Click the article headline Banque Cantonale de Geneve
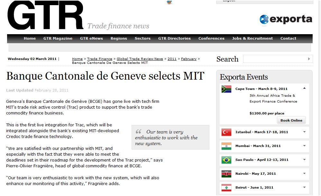321x196 pixels. tap(105, 76)
